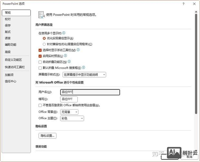Screen dimensions: 200x162
Task: Open Office 主题 dropdown
Action: tap(72, 118)
